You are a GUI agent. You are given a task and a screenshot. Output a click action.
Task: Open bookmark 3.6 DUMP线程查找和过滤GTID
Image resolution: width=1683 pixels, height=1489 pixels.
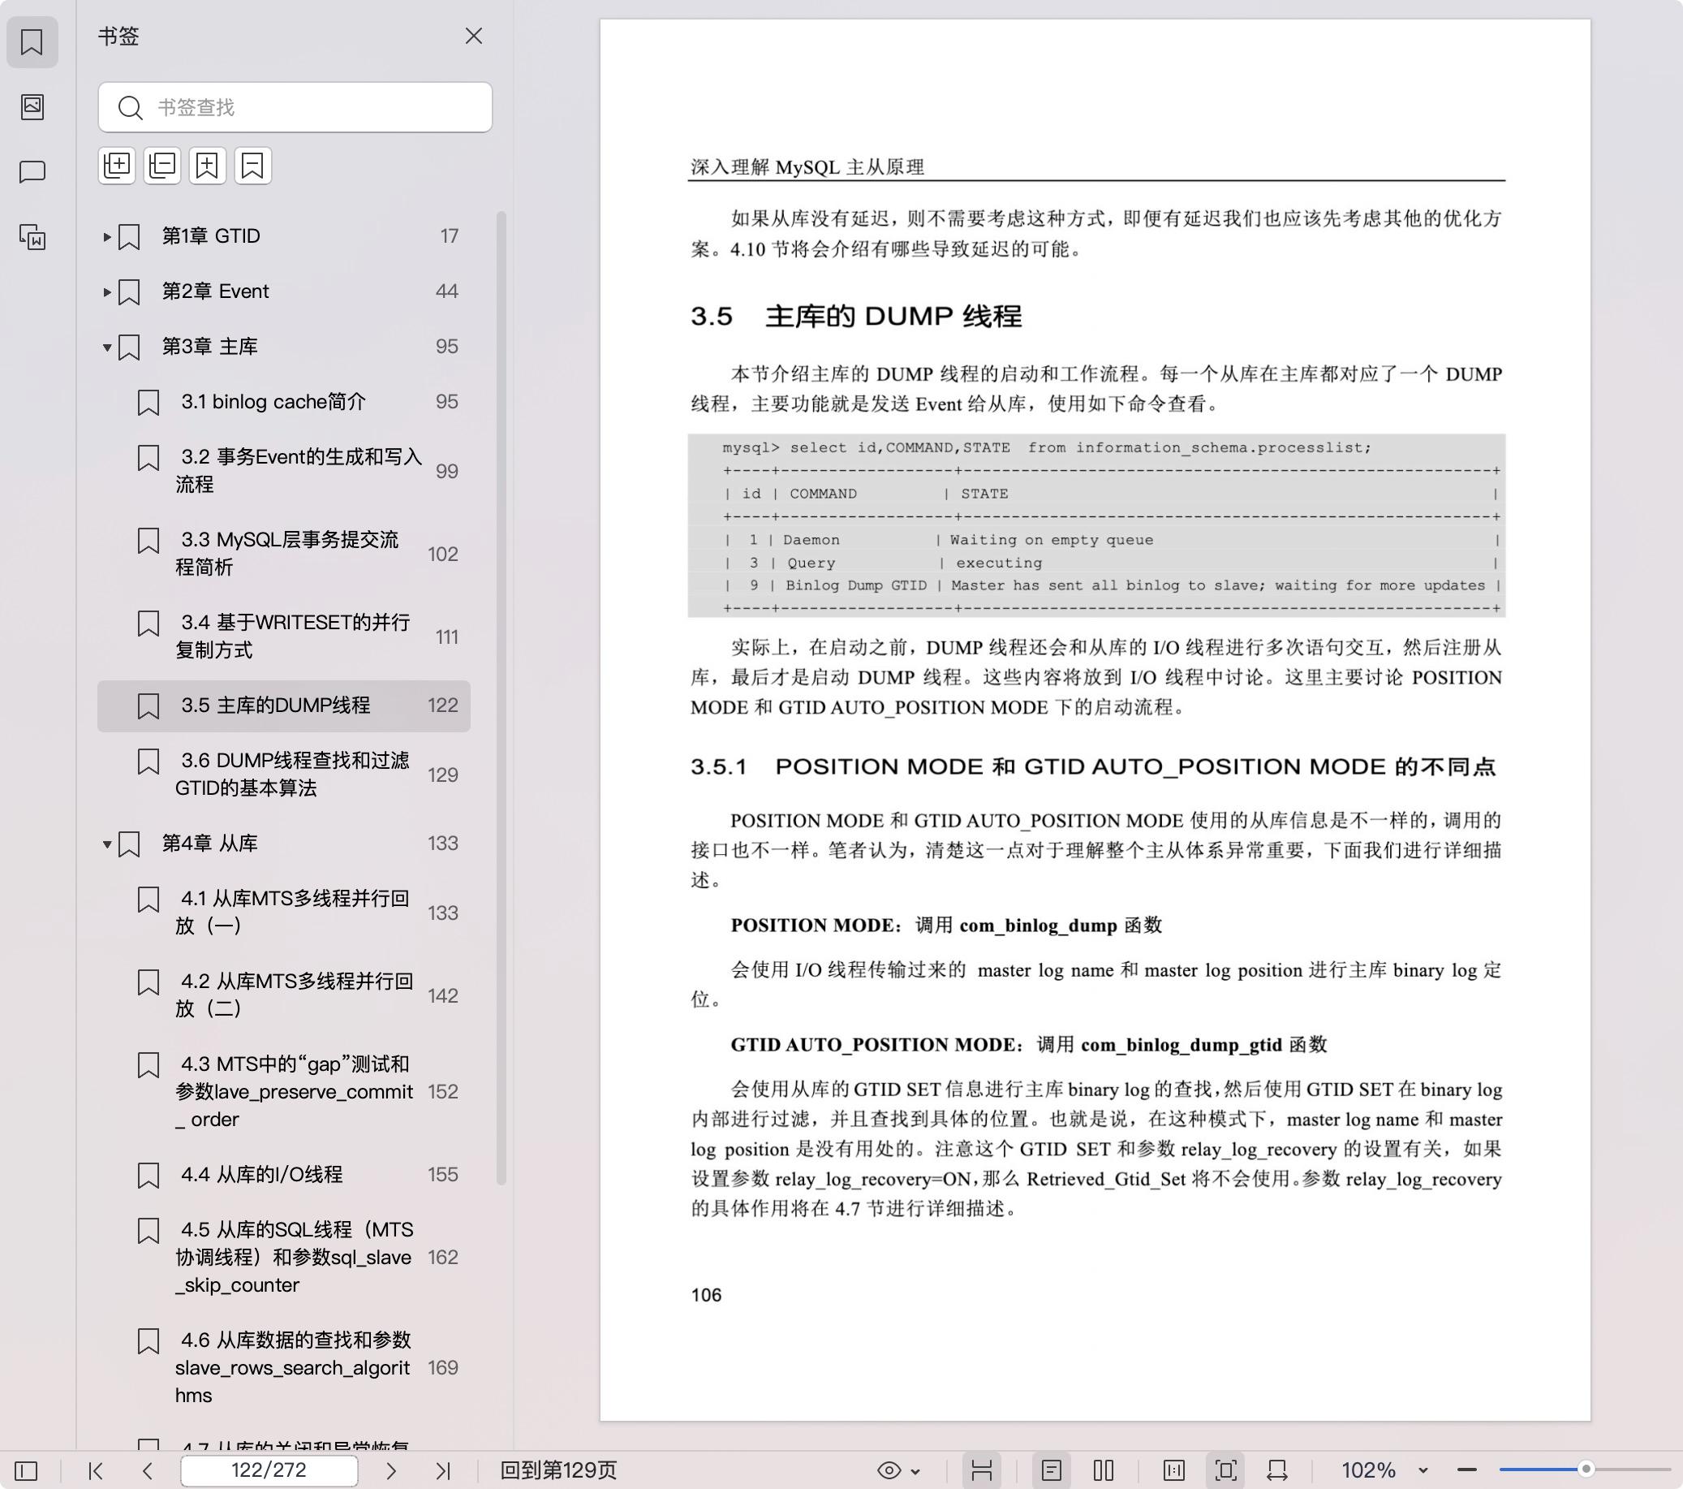tap(283, 775)
